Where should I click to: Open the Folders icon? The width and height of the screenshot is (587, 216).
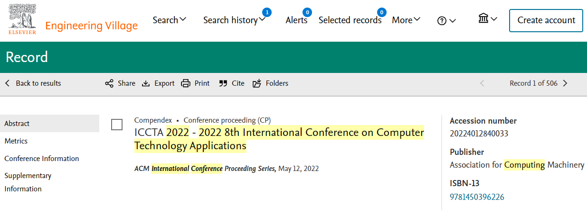[257, 83]
